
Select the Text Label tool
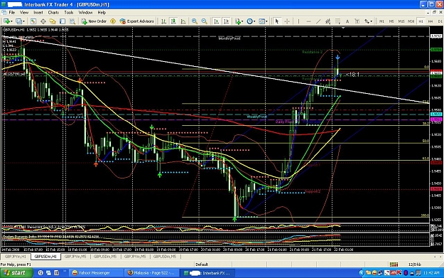pos(357,21)
